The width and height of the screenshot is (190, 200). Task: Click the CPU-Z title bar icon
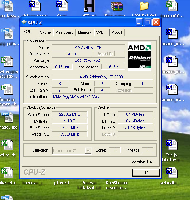coord(24,22)
